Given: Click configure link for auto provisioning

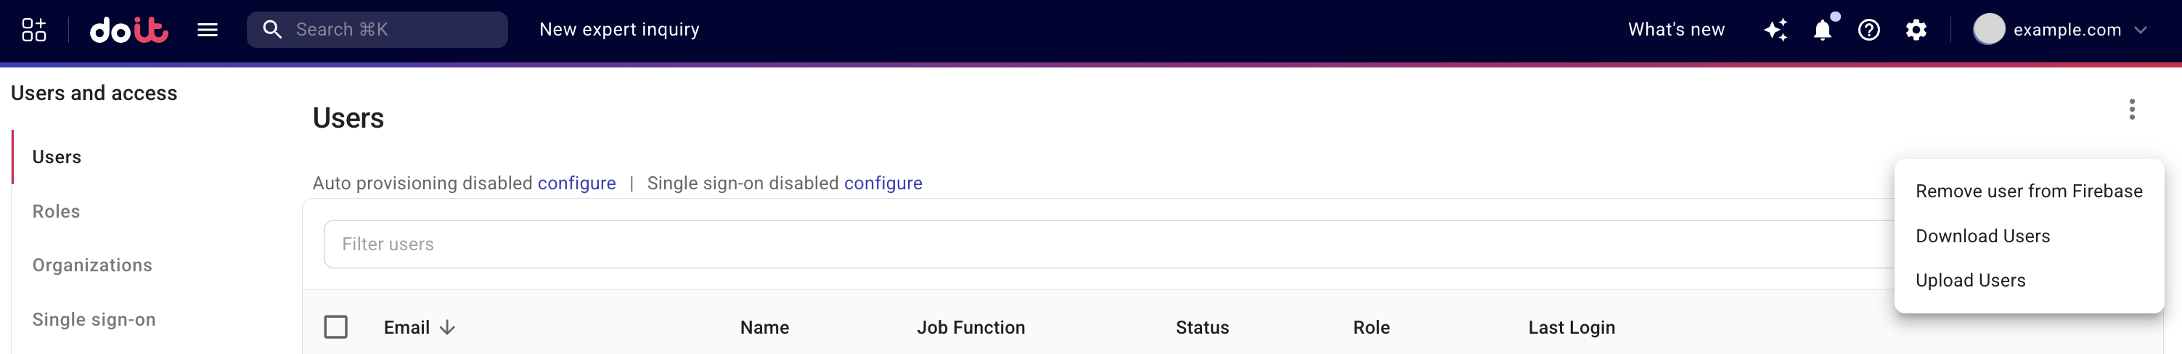Looking at the screenshot, I should pos(576,183).
